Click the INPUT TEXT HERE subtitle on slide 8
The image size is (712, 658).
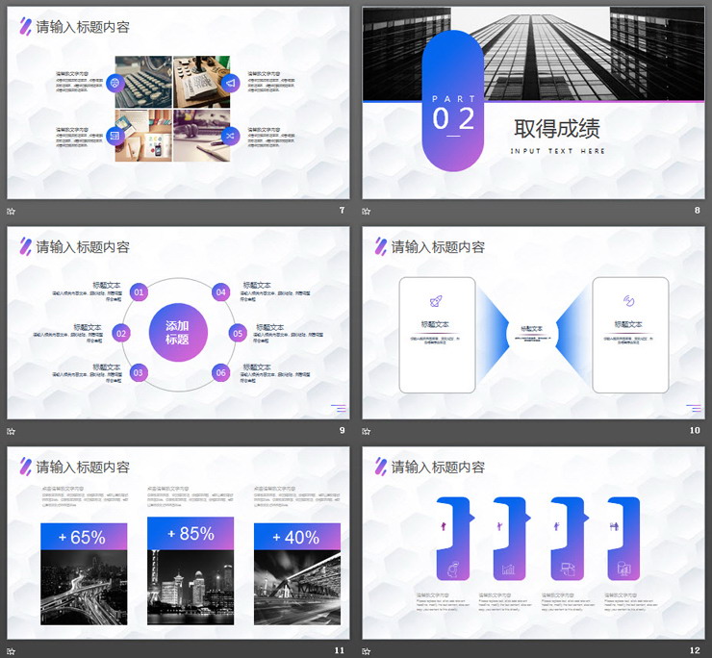557,151
